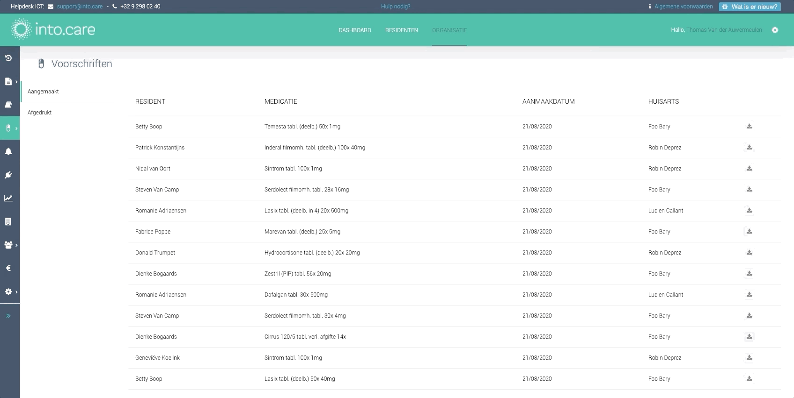Click the Voorschriften page heading

[x=82, y=64]
